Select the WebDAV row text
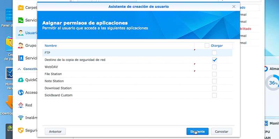Image resolution: width=279 pixels, height=139 pixels. coord(51,67)
